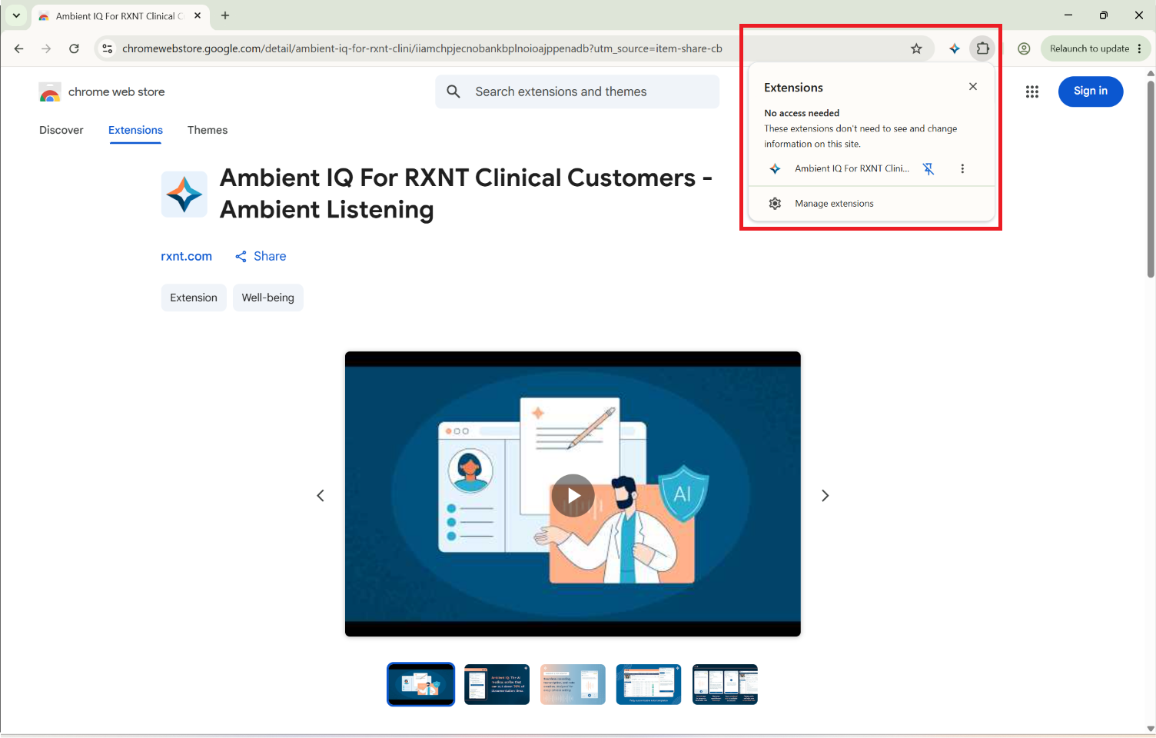Click the address bar URL
Screen dimensions: 1156x738
[x=422, y=48]
